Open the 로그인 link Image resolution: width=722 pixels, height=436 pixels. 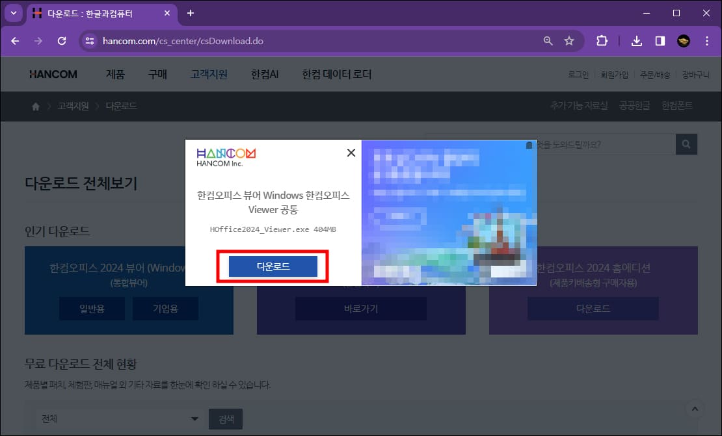578,73
